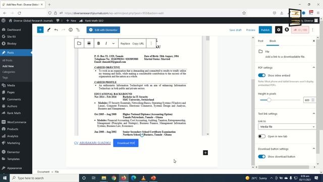This screenshot has width=323, height=182.
Task: Open the Link to Media file dropdown
Action: (x=287, y=127)
